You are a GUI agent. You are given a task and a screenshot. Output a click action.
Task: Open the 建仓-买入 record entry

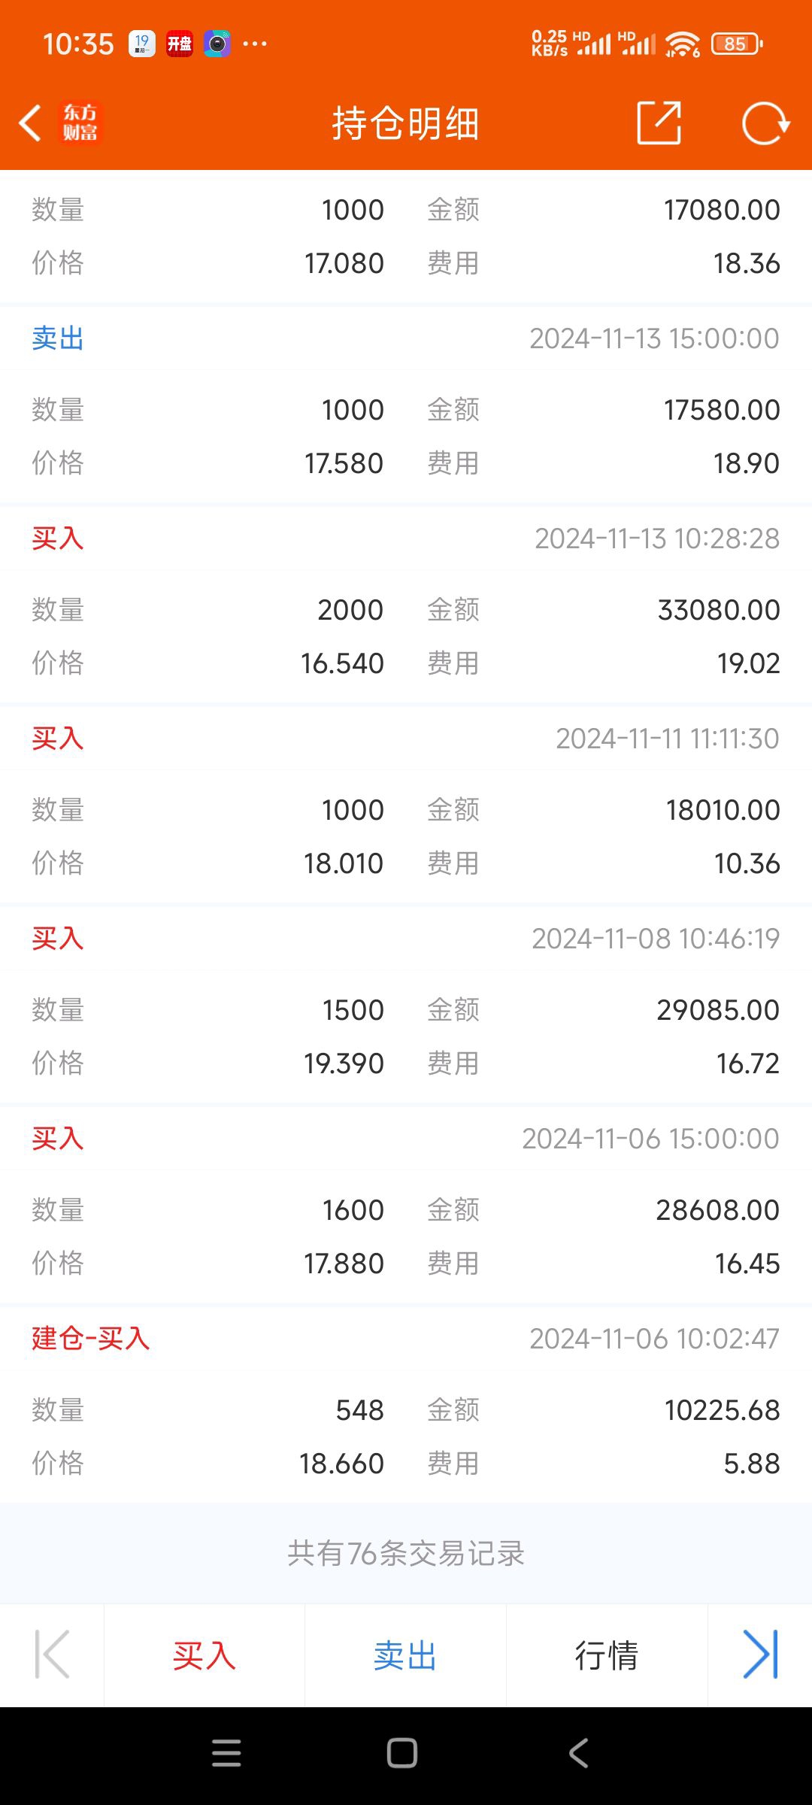pos(406,1339)
